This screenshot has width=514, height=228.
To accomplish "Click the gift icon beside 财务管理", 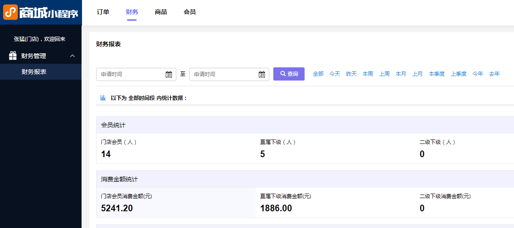I will (x=13, y=56).
